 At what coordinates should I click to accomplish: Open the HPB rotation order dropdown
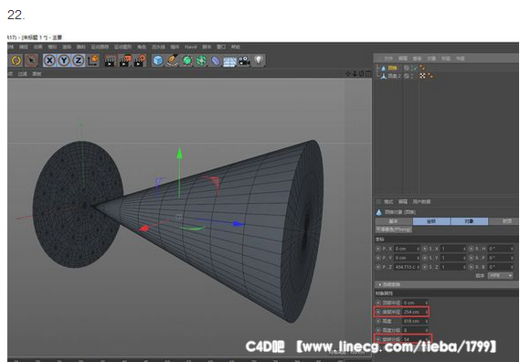(500, 275)
